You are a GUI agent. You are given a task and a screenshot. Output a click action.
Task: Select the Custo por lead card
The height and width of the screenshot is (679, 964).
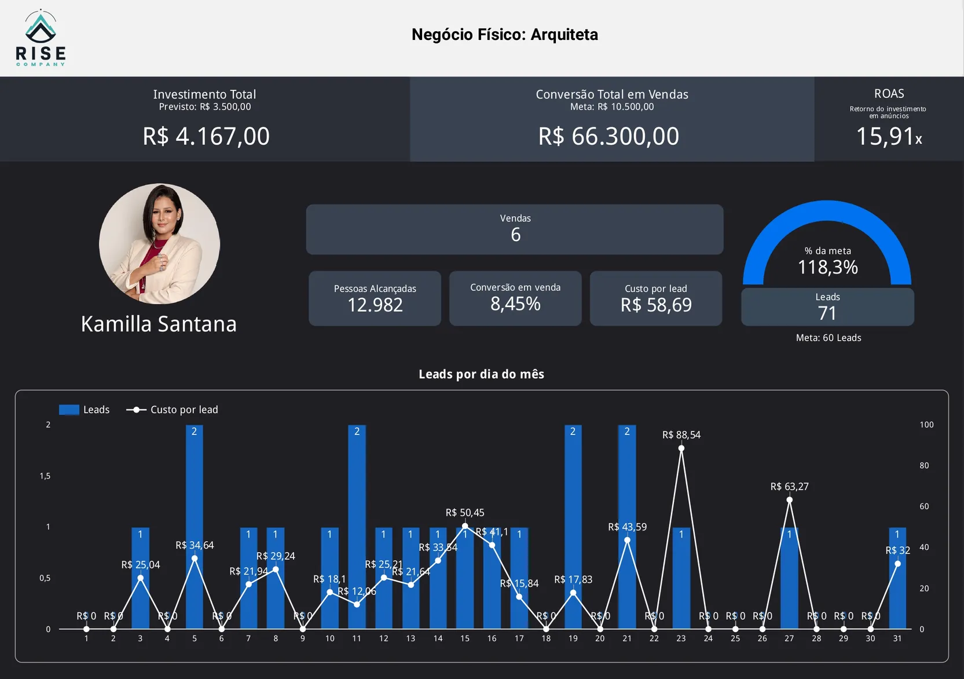pos(655,298)
